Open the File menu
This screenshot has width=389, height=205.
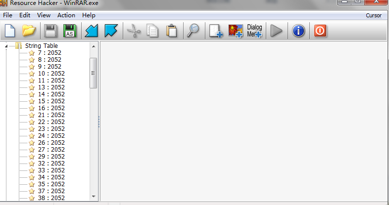pos(8,15)
